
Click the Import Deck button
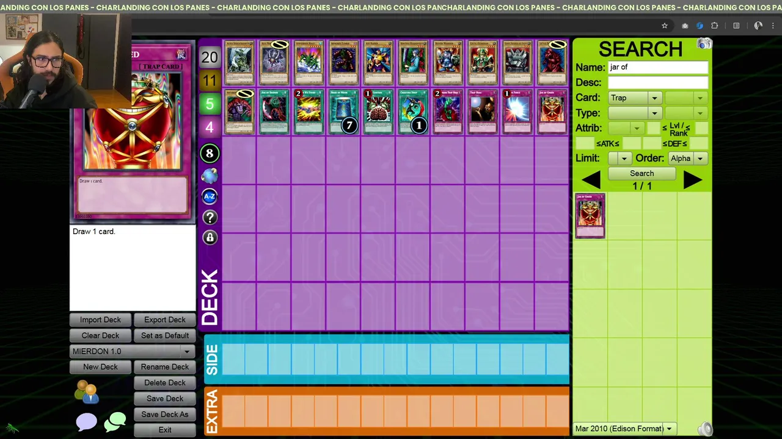pyautogui.click(x=100, y=319)
